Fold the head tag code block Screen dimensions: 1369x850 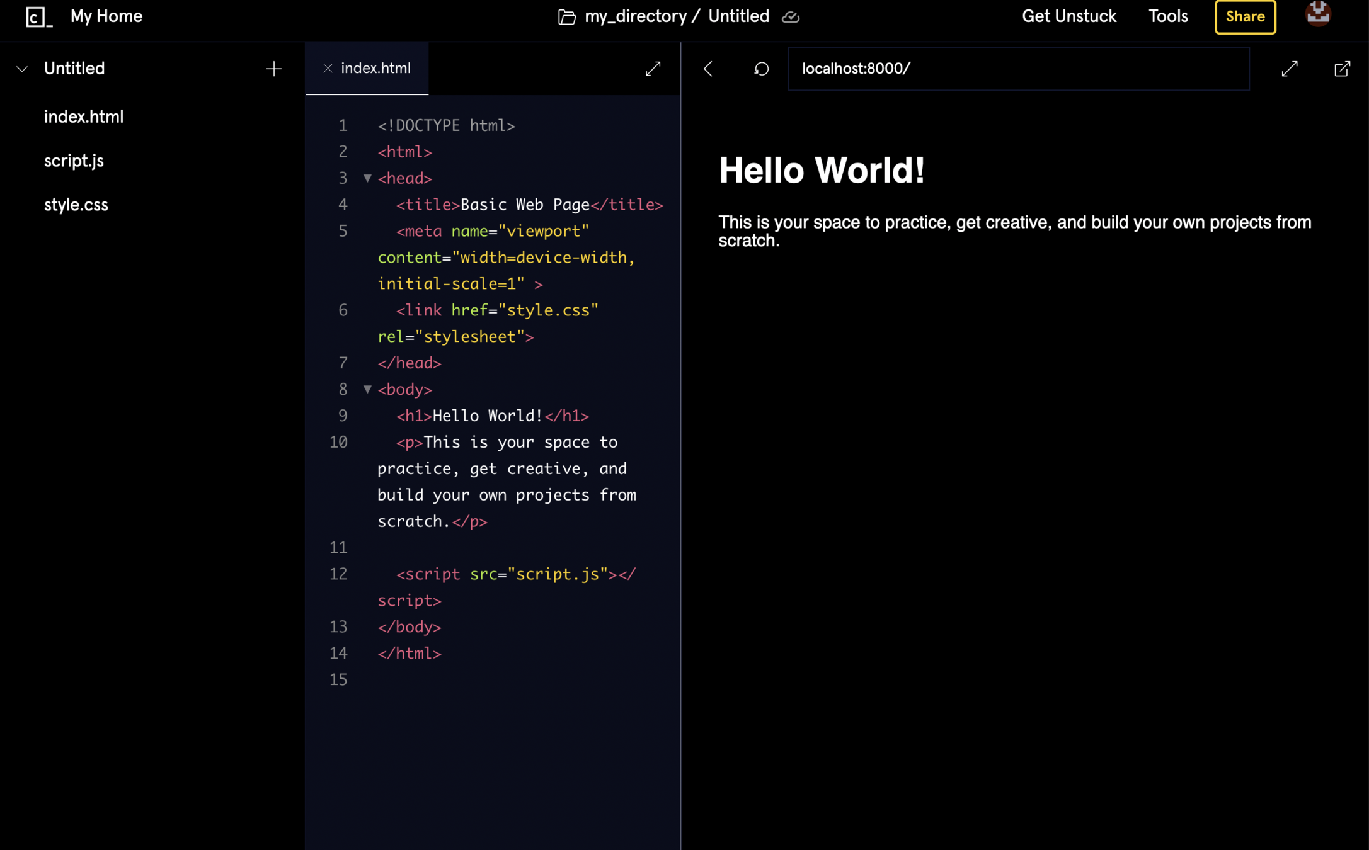pos(367,178)
